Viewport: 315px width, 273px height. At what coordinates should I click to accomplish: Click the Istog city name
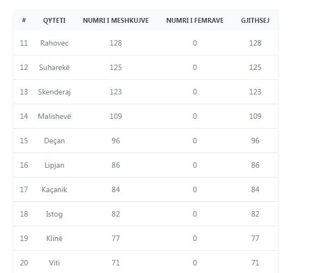coord(54,214)
